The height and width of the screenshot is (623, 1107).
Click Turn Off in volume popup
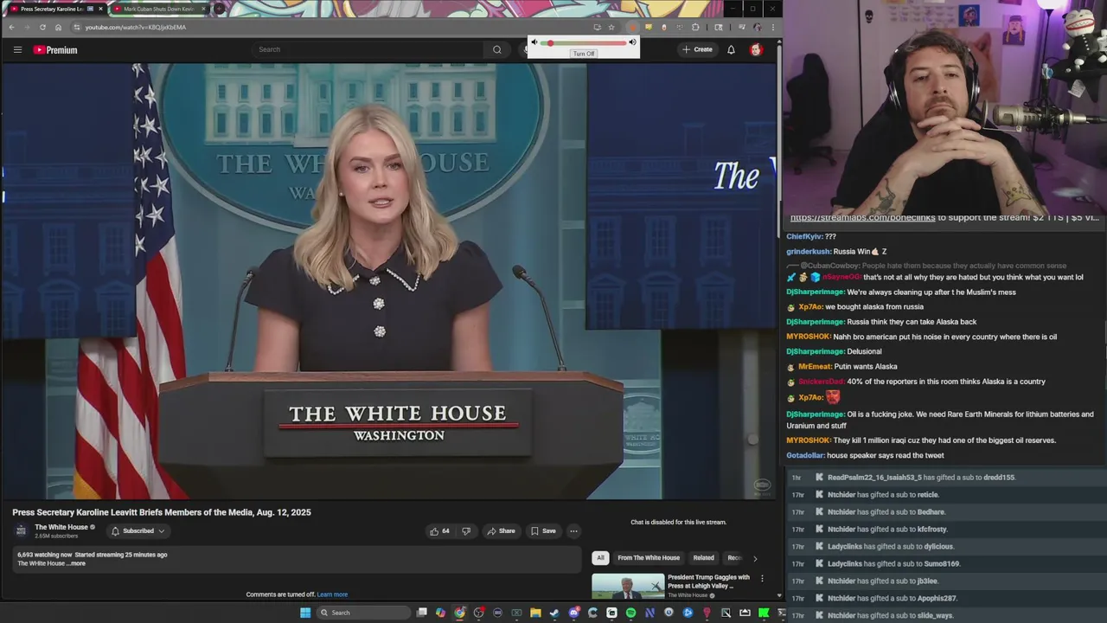coord(584,54)
